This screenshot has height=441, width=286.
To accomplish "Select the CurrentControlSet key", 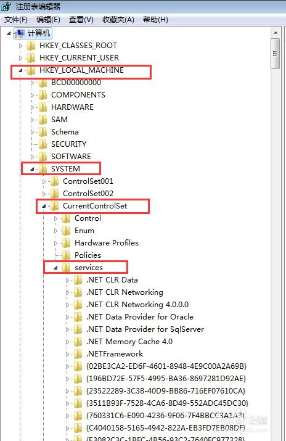I will 95,206.
